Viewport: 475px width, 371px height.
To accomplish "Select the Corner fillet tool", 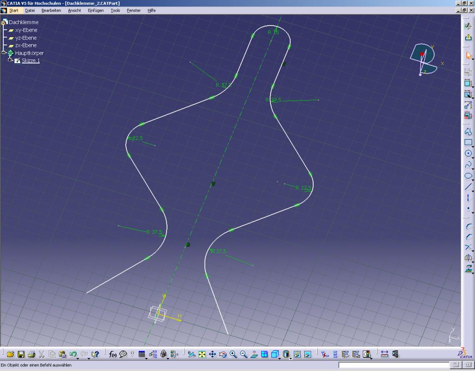I will click(469, 226).
